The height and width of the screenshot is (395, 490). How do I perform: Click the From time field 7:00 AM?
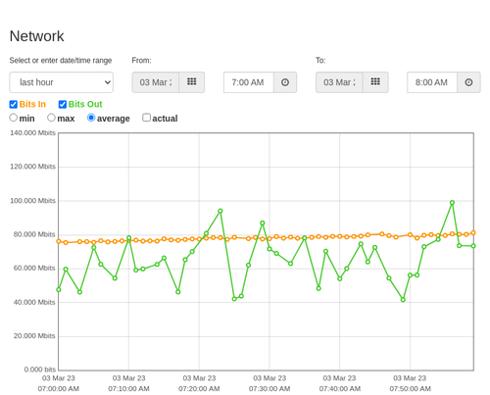coord(249,82)
